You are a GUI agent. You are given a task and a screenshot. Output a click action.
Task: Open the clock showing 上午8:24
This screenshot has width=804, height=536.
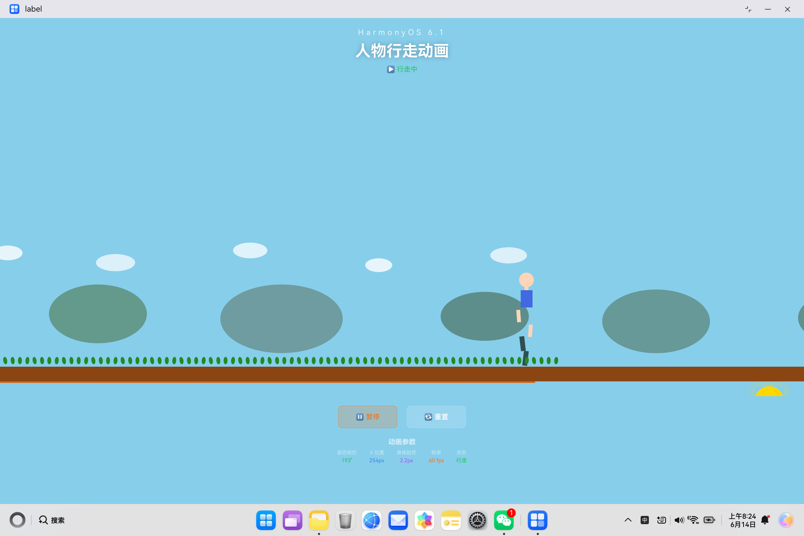[742, 520]
